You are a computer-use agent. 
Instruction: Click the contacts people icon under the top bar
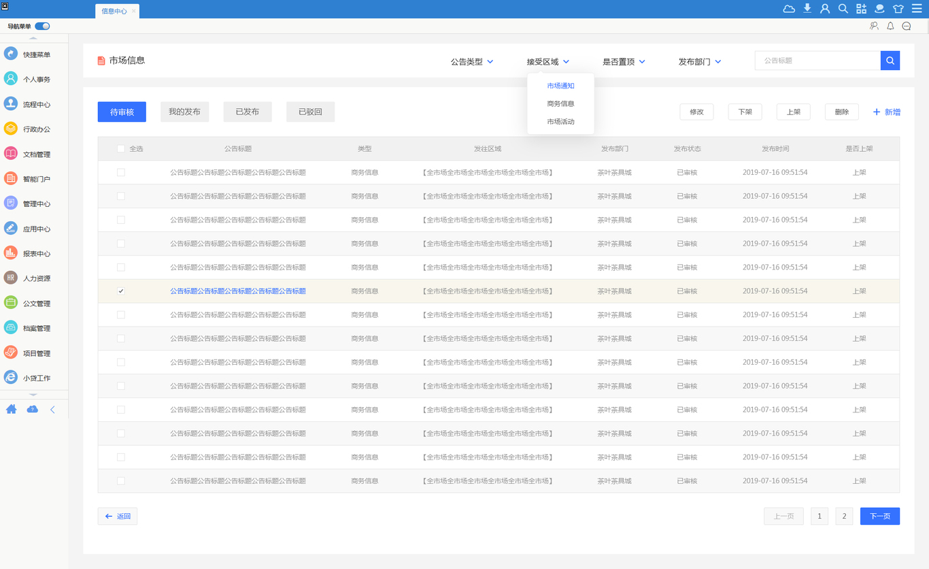pyautogui.click(x=875, y=26)
